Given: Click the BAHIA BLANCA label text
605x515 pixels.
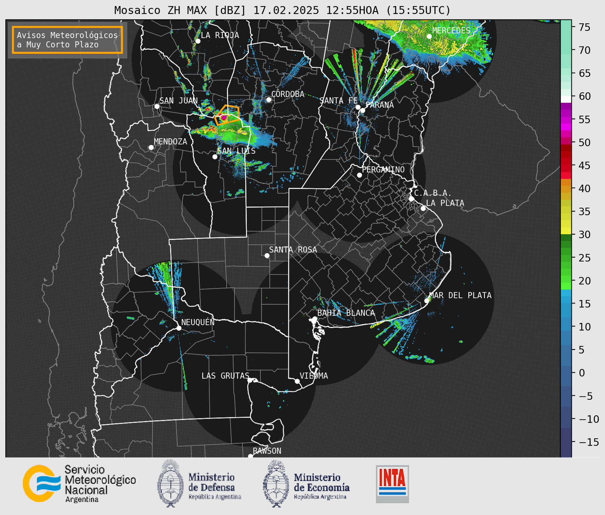Looking at the screenshot, I should coord(346,313).
